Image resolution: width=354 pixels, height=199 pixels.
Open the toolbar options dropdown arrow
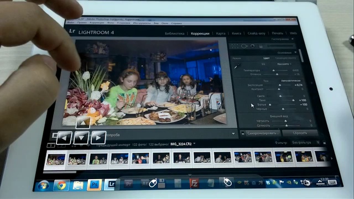[233, 134]
